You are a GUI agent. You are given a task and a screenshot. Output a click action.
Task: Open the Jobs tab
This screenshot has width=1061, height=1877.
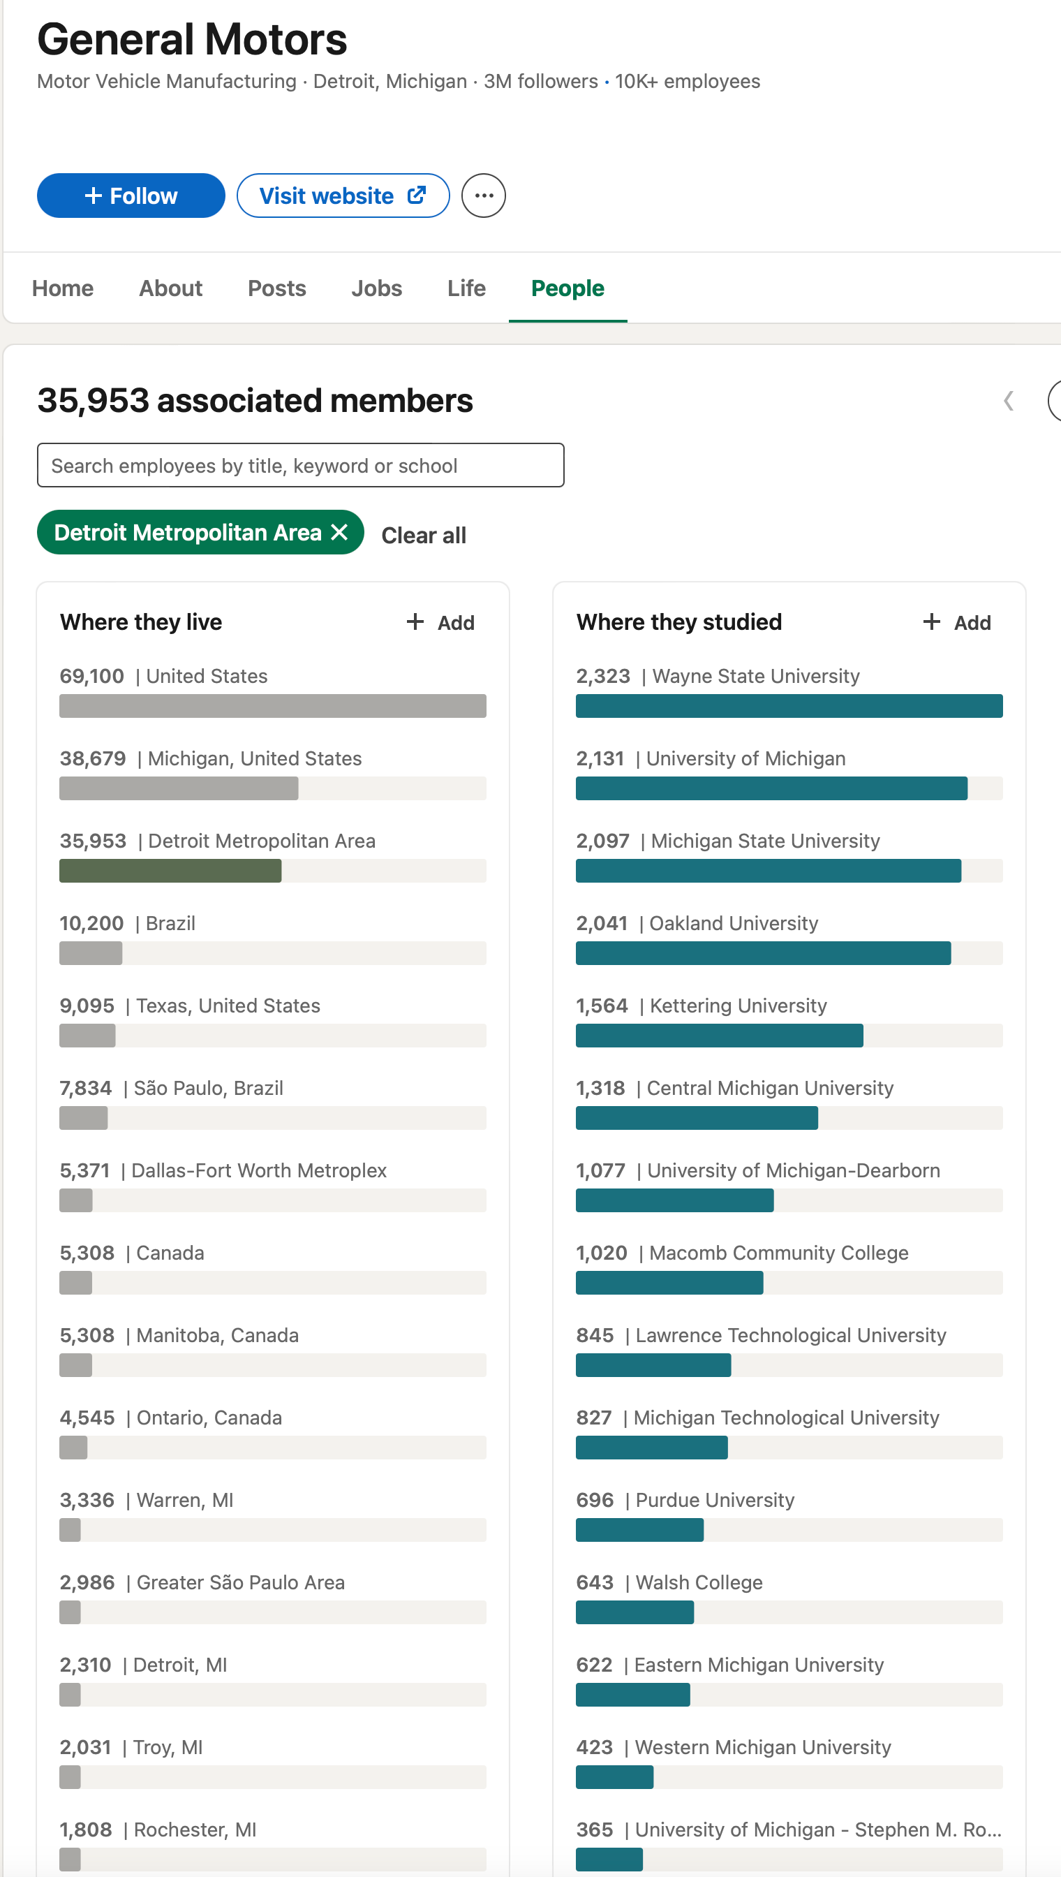pos(377,288)
